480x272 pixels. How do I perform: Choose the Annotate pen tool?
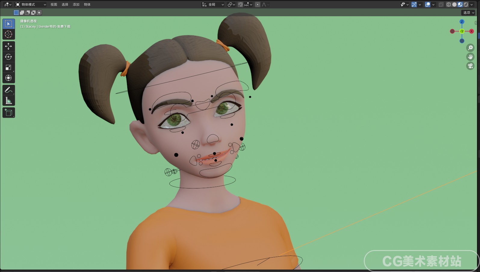pos(8,90)
